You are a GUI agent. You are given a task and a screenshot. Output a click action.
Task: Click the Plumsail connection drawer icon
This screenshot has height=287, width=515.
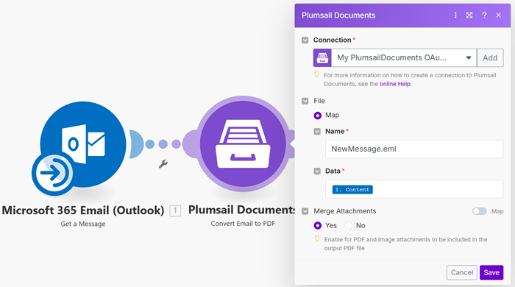point(322,58)
